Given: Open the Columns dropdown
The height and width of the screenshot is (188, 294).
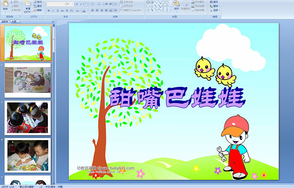Looking at the screenshot, I should click(116, 10).
